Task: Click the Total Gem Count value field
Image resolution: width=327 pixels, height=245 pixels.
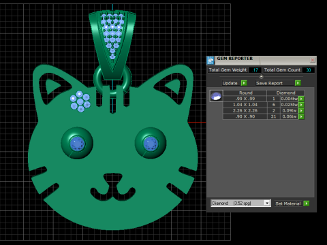Action: point(309,70)
